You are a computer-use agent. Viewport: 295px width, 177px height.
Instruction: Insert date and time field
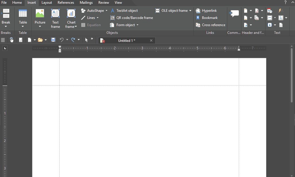[x=270, y=11]
